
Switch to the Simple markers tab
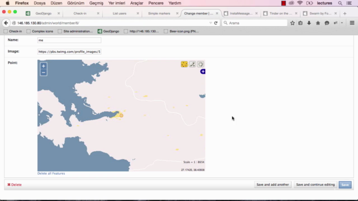pyautogui.click(x=159, y=13)
